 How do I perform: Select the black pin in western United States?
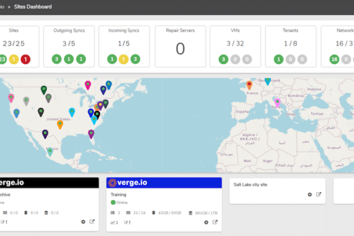tap(41, 112)
